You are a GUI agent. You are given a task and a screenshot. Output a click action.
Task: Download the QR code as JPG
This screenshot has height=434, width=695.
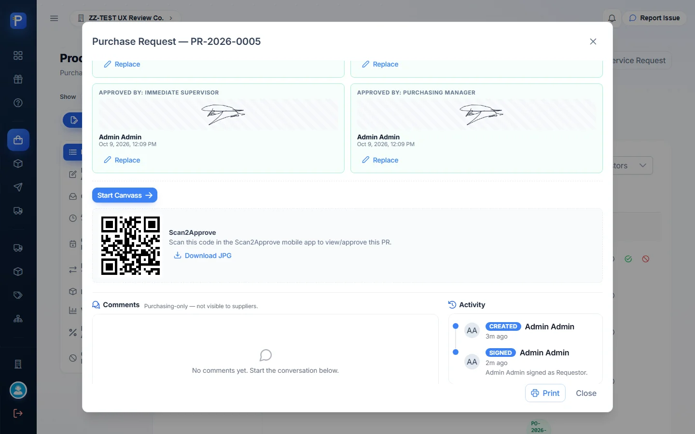(203, 256)
